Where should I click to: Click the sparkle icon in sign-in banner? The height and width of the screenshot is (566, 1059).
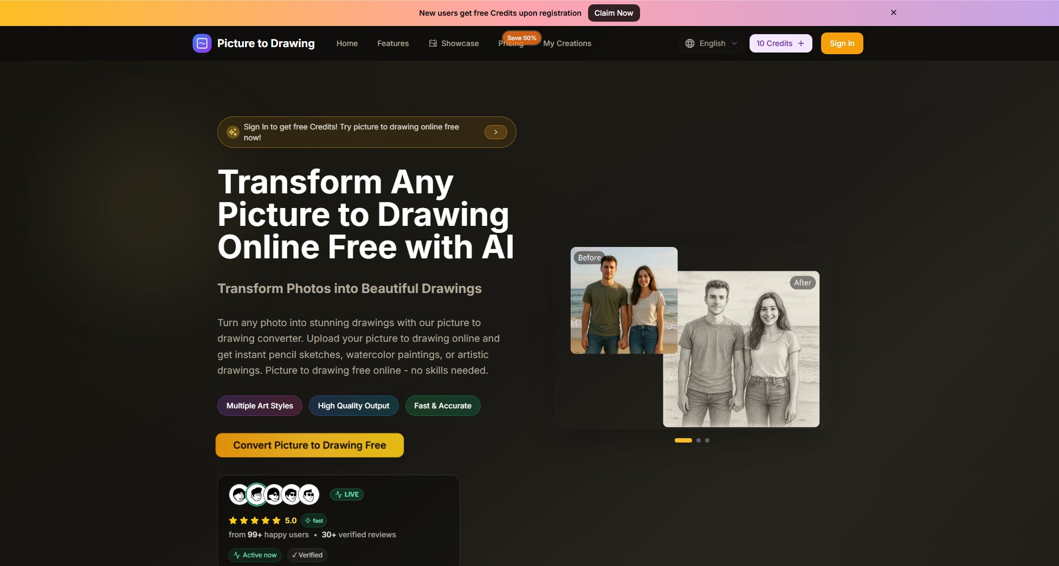[x=233, y=132]
